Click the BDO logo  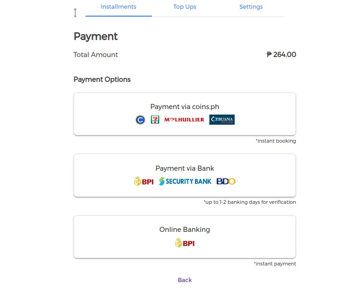(226, 181)
